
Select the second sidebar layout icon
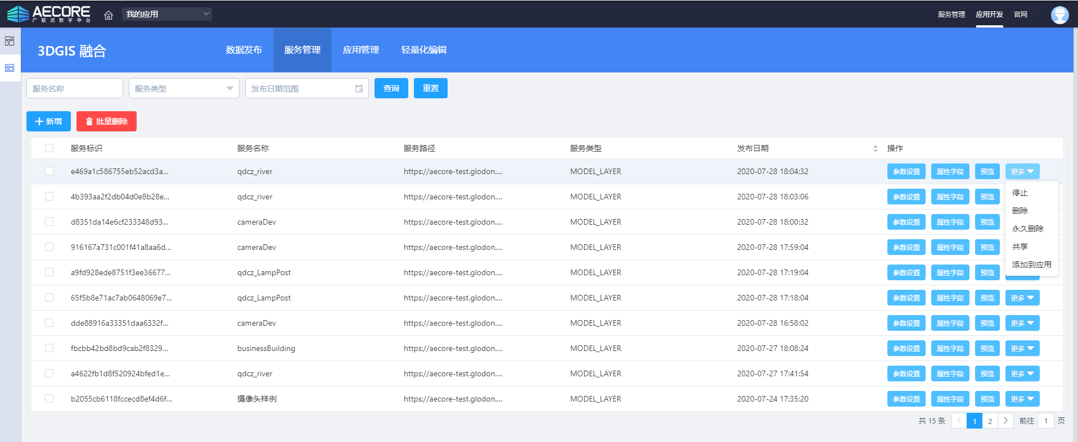(x=10, y=68)
